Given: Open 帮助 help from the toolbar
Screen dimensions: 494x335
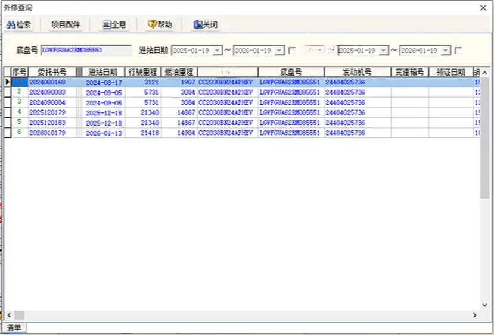Looking at the screenshot, I should tap(160, 25).
